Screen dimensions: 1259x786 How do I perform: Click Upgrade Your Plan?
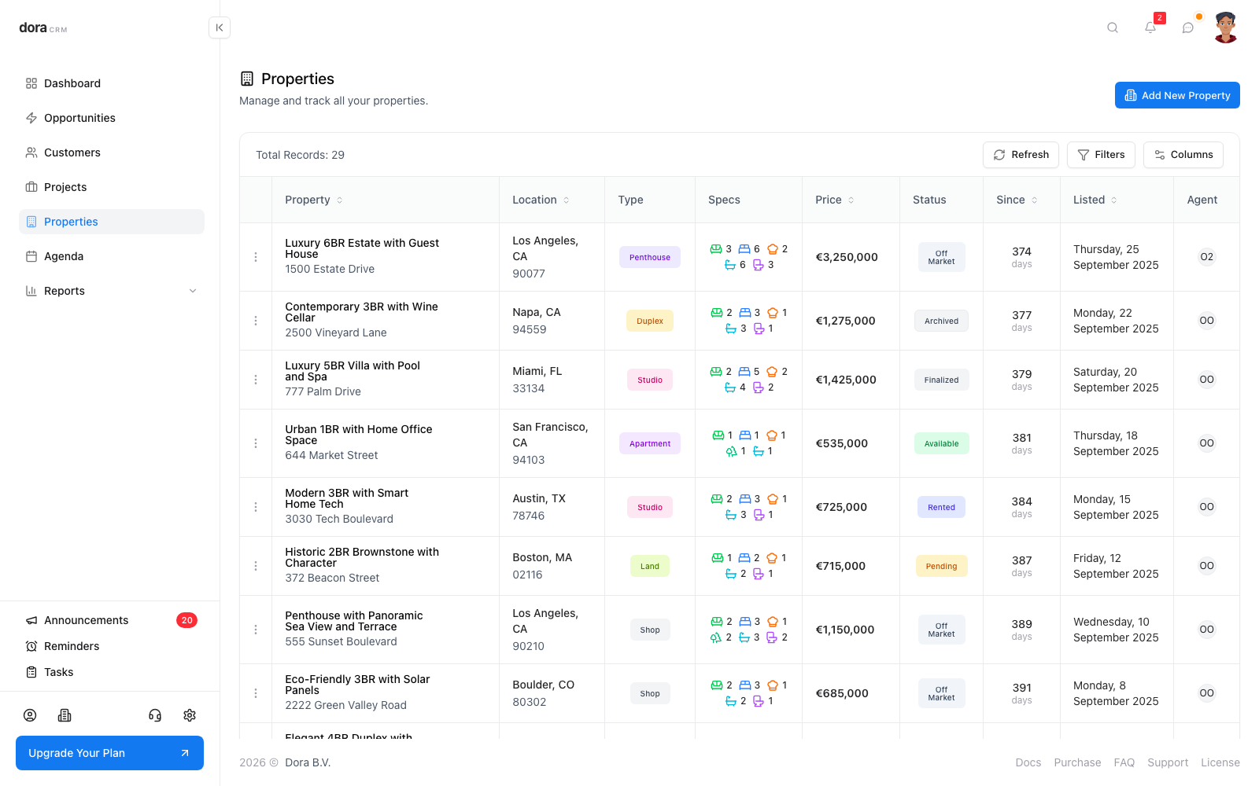(x=109, y=753)
